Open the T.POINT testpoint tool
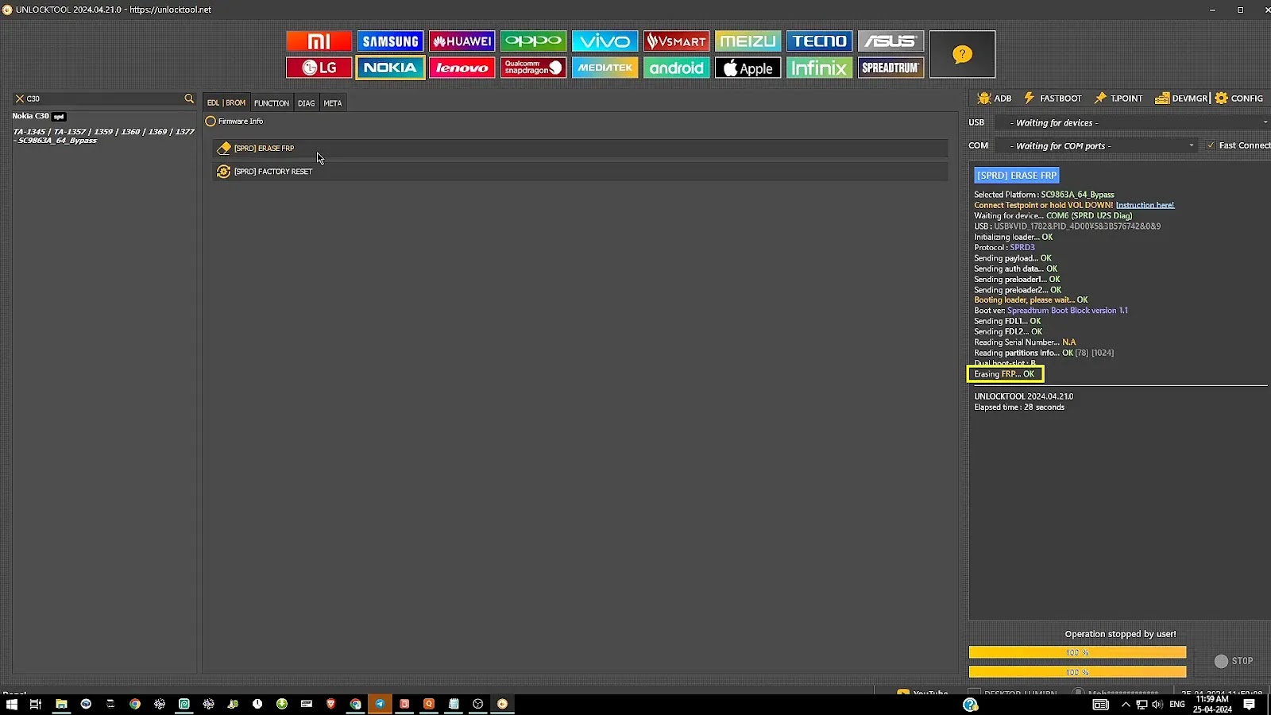Image resolution: width=1271 pixels, height=715 pixels. click(1118, 99)
